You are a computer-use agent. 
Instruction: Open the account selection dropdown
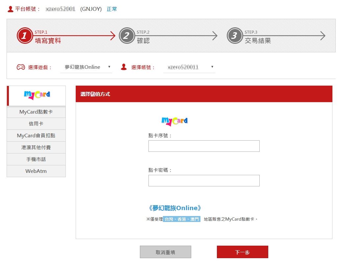coord(189,67)
